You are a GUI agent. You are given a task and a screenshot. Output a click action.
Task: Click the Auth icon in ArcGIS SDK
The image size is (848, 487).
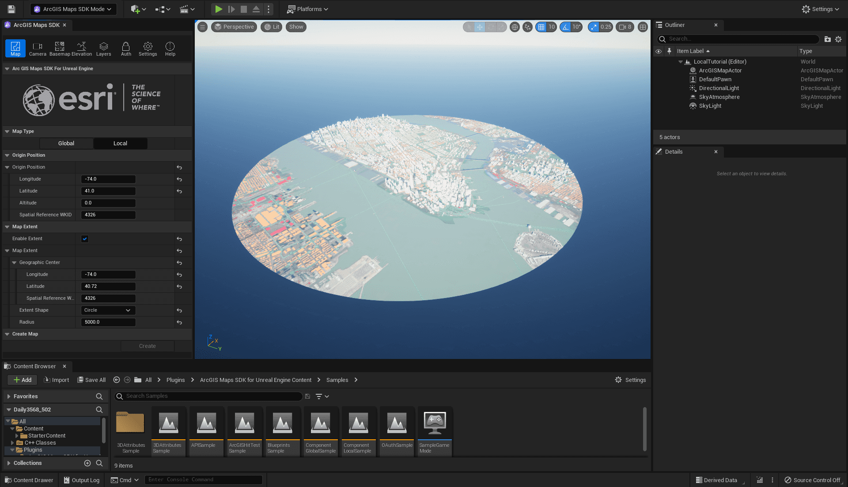126,48
